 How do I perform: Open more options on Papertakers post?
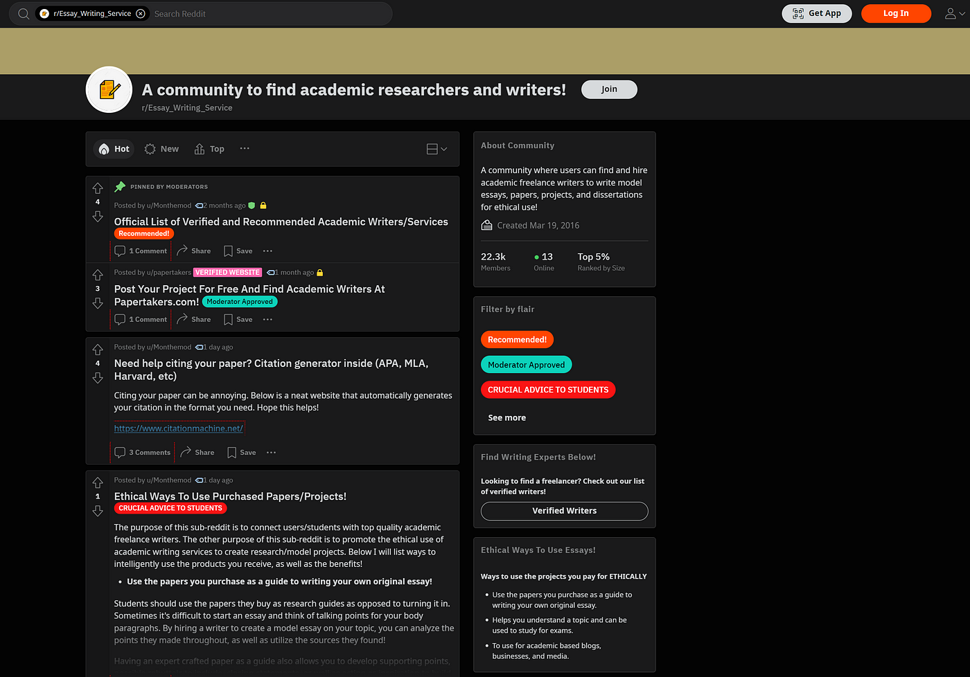268,319
